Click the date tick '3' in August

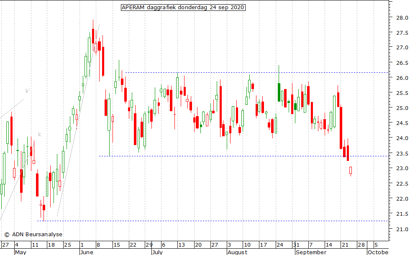tap(229, 245)
